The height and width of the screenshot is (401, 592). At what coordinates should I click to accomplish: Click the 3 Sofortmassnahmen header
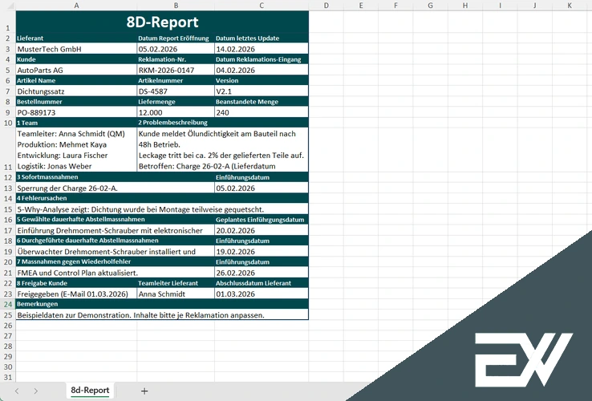[116, 177]
